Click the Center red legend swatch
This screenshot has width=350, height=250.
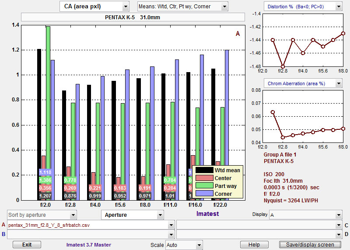204,178
